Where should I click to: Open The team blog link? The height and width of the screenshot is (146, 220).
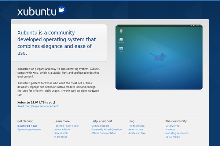(136, 126)
